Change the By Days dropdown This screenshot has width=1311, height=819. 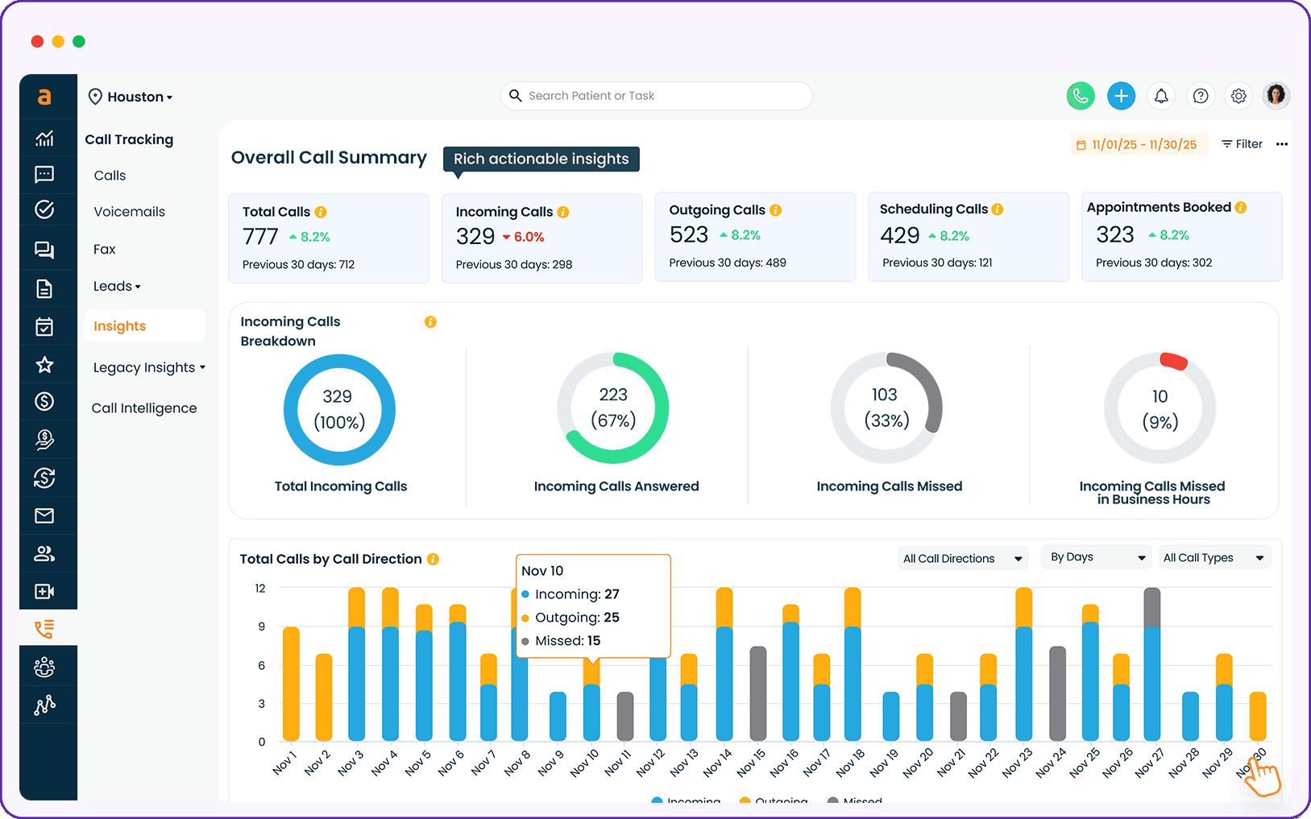[x=1096, y=556]
